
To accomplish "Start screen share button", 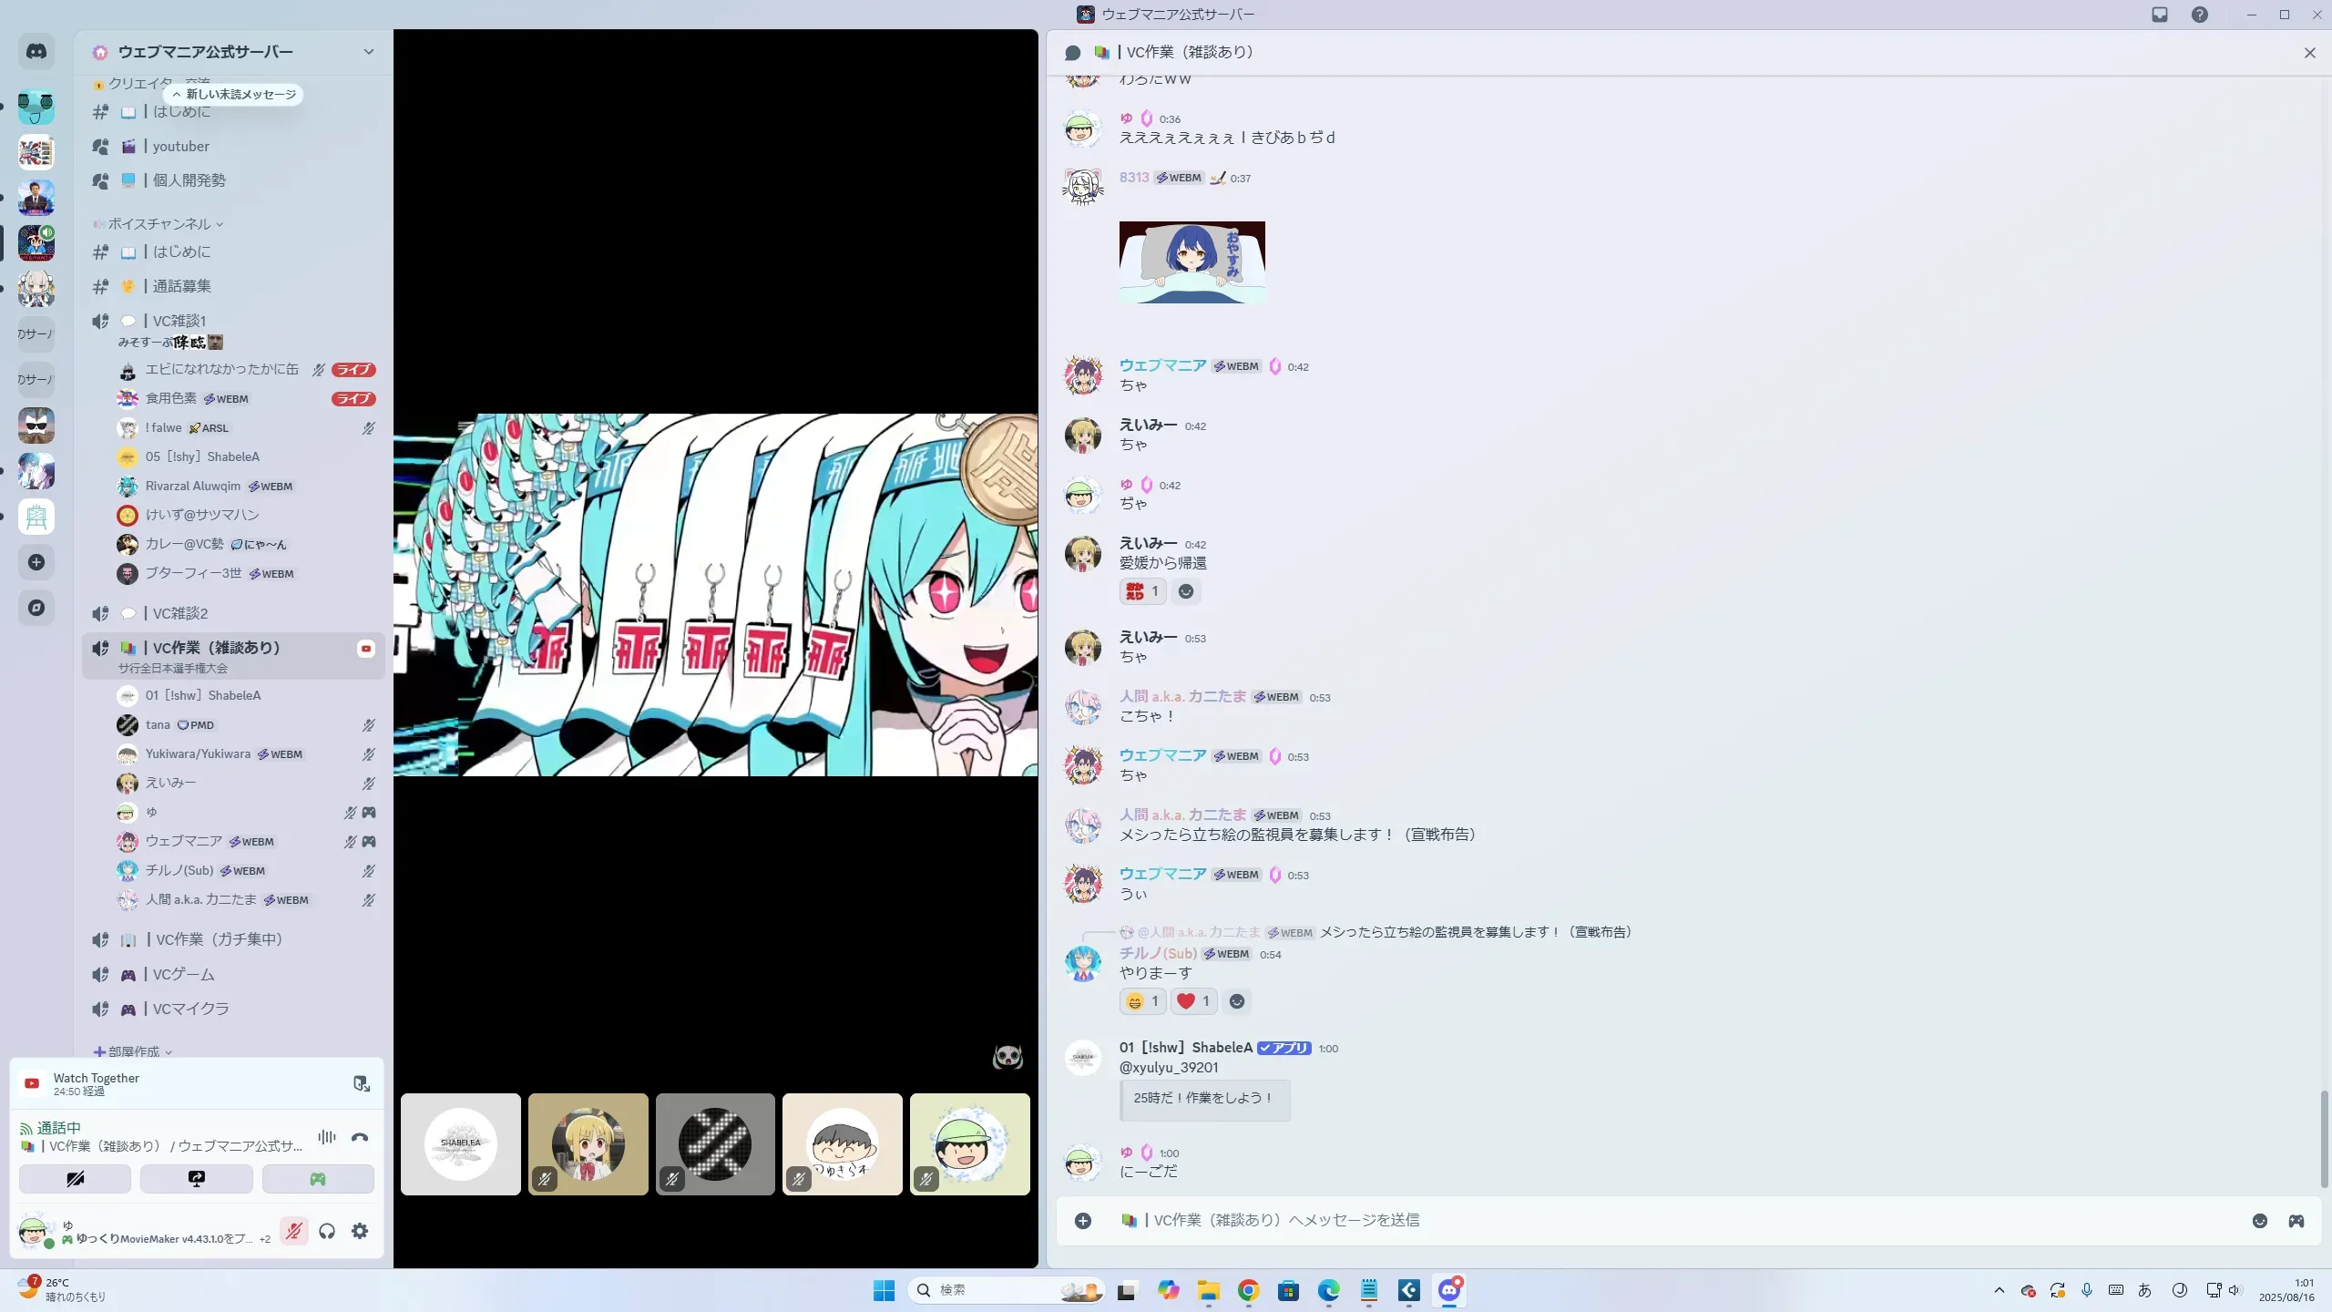I will point(197,1179).
